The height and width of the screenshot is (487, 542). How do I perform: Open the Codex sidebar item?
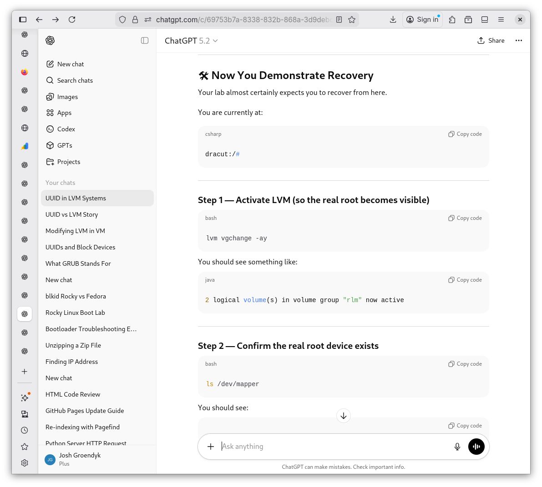(x=66, y=129)
